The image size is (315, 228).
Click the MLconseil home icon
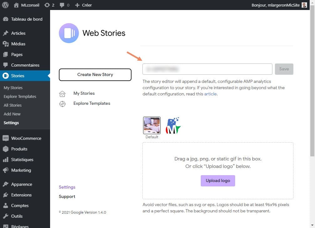coord(16,5)
